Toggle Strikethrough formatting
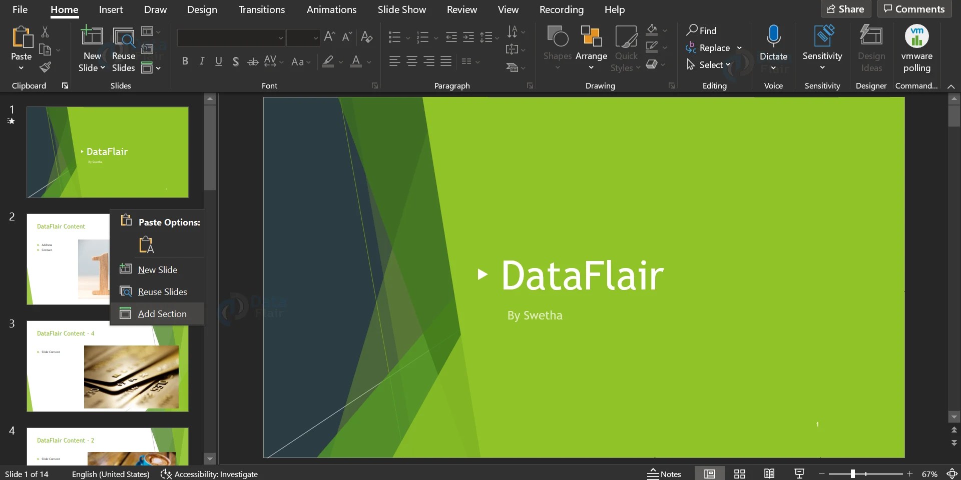The image size is (961, 480). [x=253, y=61]
